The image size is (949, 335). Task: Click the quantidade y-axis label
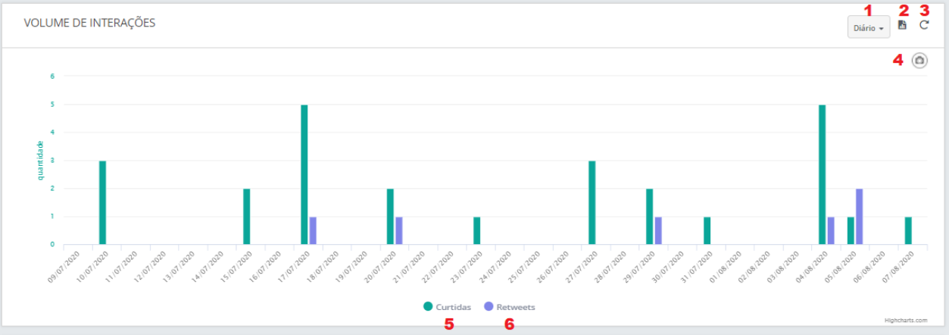click(41, 160)
